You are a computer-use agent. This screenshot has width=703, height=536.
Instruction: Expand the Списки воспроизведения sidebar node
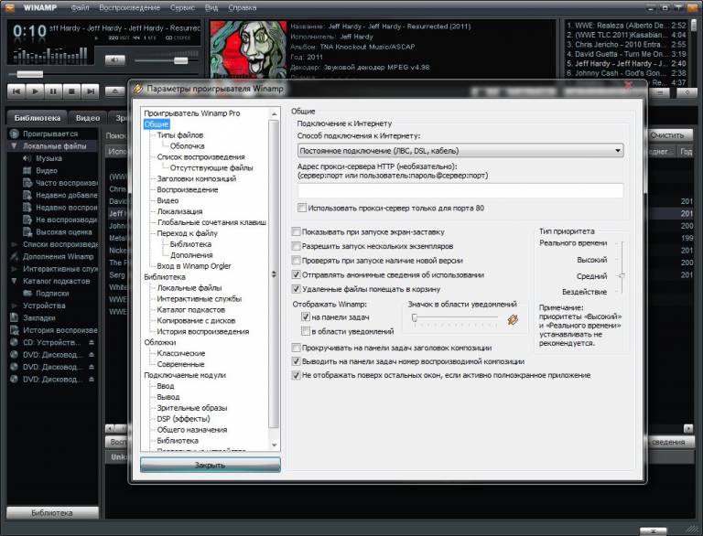point(14,244)
